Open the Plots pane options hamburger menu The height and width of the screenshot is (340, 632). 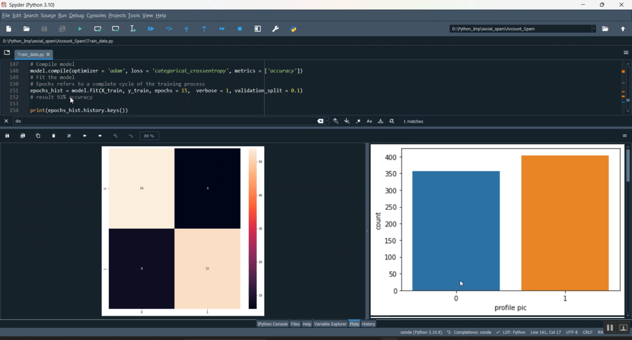[625, 136]
